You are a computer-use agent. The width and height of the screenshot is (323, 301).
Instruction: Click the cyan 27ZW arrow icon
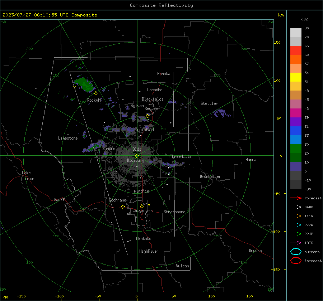(x=296, y=225)
